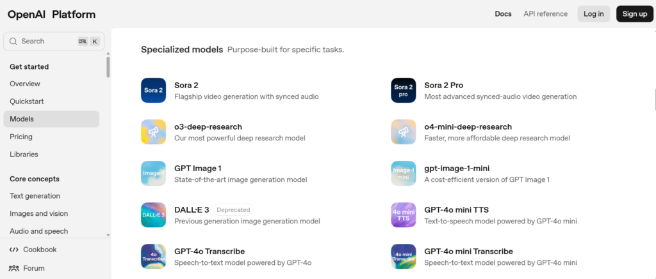Open the o3-deep-research telescope icon
Image resolution: width=656 pixels, height=279 pixels.
point(153,132)
